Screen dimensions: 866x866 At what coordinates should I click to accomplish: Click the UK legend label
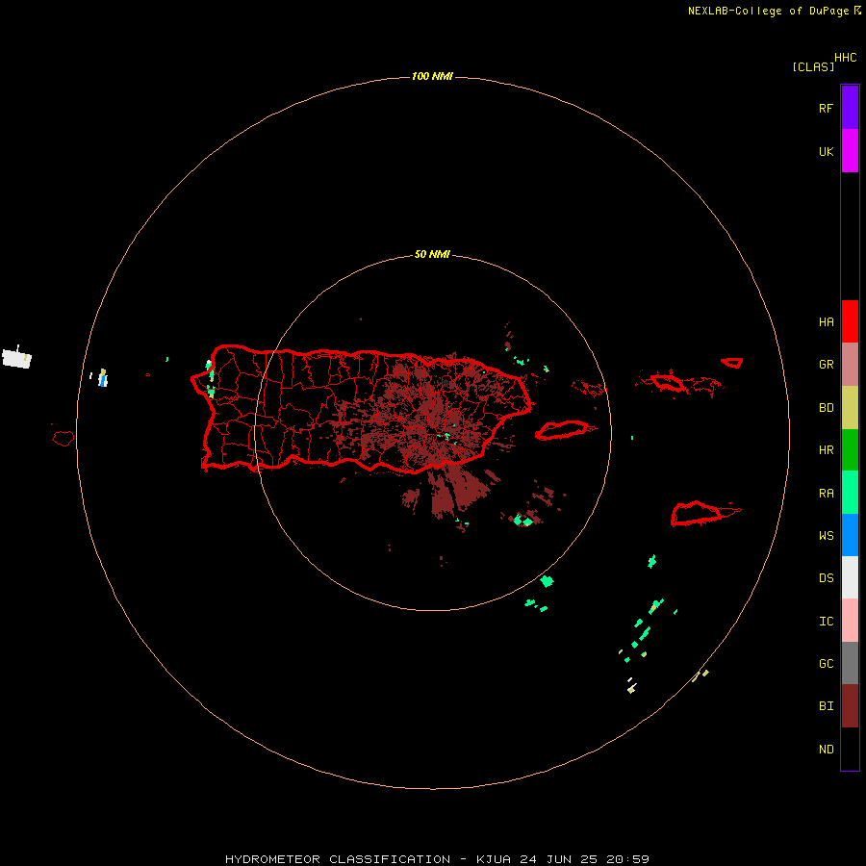(x=826, y=151)
